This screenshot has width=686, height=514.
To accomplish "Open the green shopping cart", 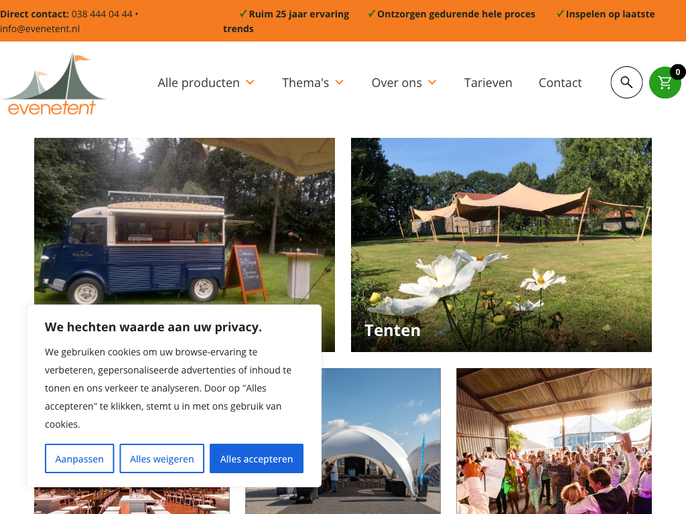I will [665, 82].
